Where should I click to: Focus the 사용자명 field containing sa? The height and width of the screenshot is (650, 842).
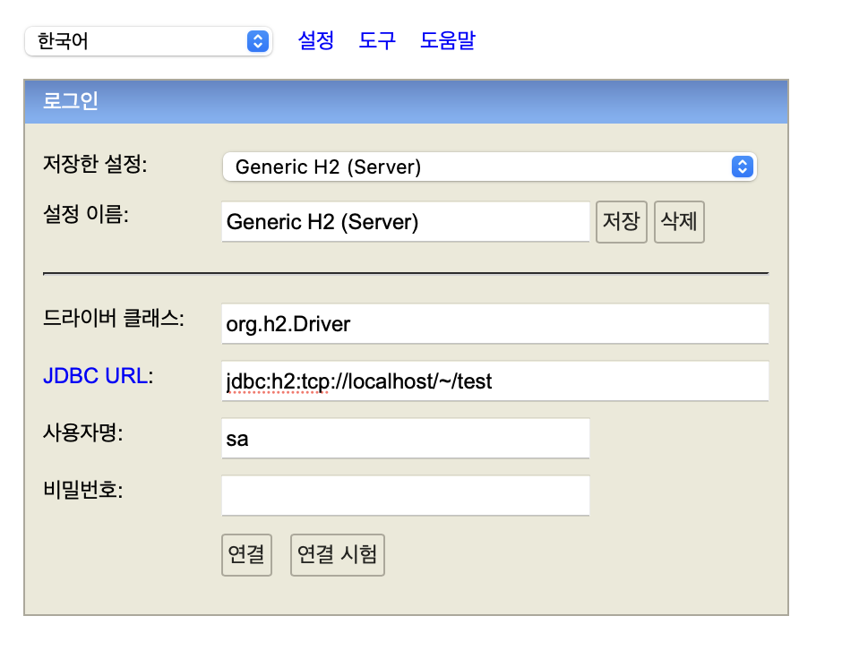click(406, 439)
